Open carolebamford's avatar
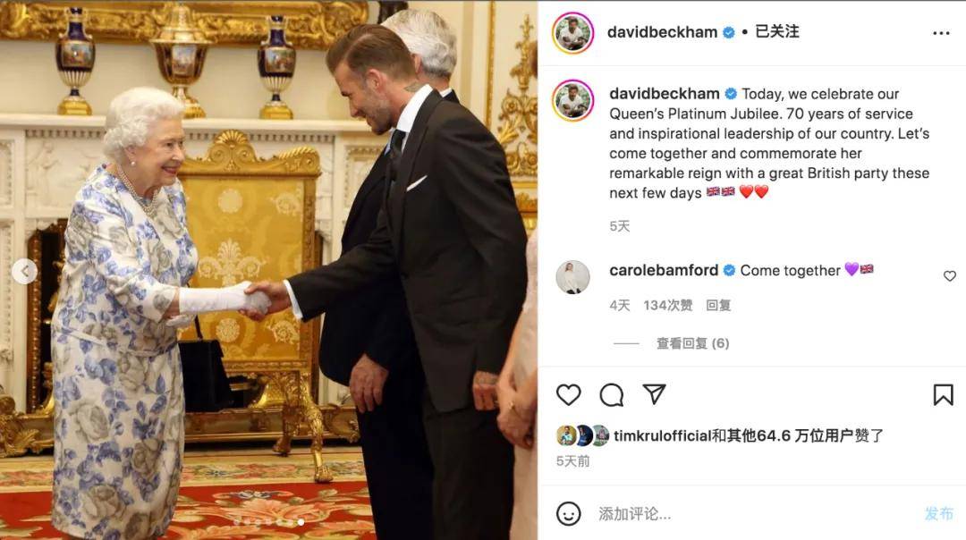966x540 pixels. (573, 277)
